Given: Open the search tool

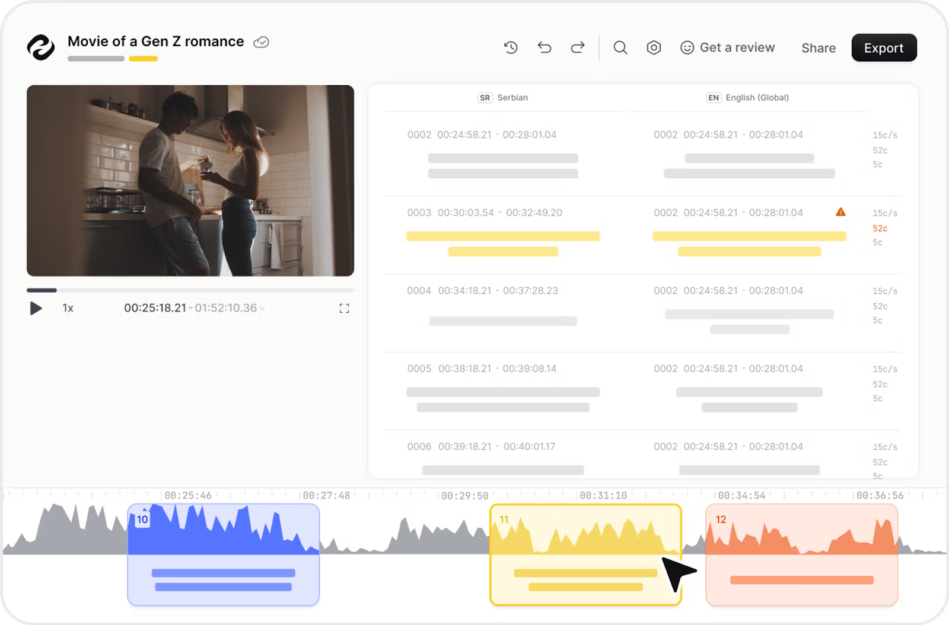Looking at the screenshot, I should 620,47.
